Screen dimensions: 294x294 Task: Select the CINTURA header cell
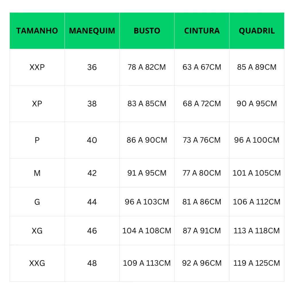tap(202, 31)
